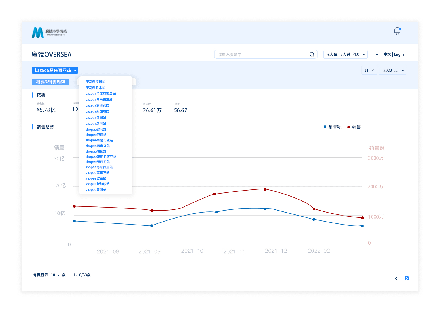The height and width of the screenshot is (313, 440).
Task: Click the red peak point above 2021-12
Action: [265, 189]
